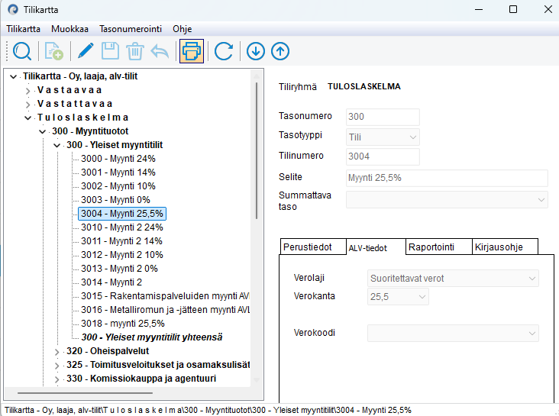Select account 3001 - Myynti 14%
Image resolution: width=559 pixels, height=416 pixels.
(118, 173)
